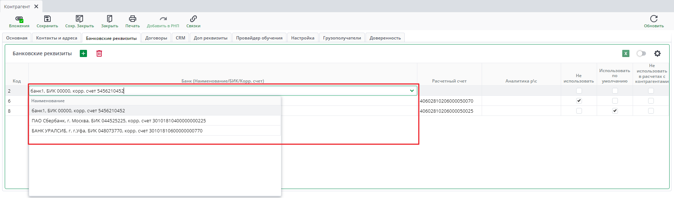Open the Контакты и адреса tab
The height and width of the screenshot is (198, 674).
[56, 38]
